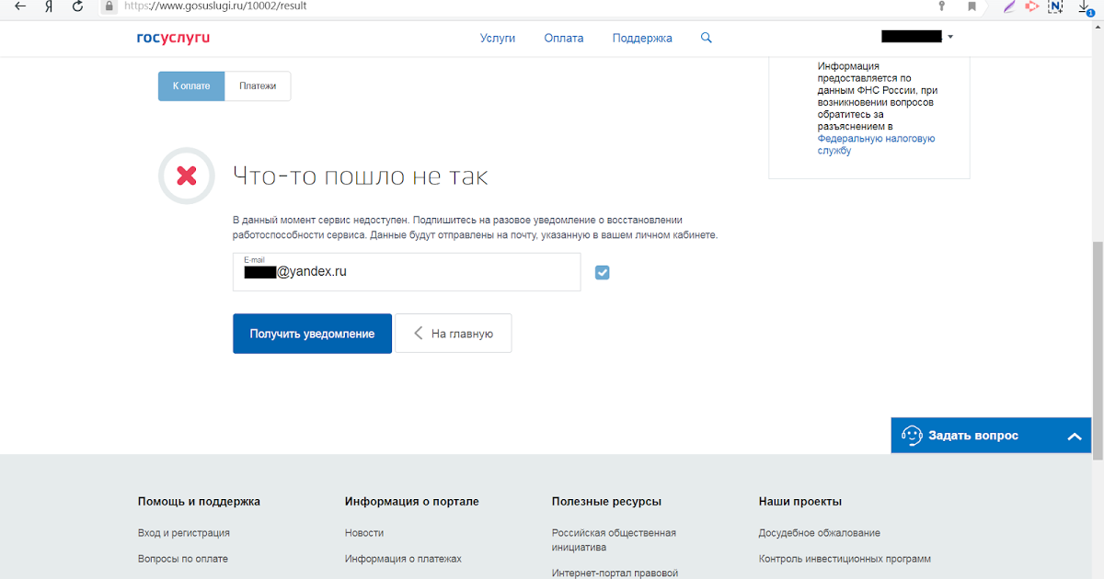Open the Интернет-портал правовой link
1104x579 pixels.
click(615, 573)
